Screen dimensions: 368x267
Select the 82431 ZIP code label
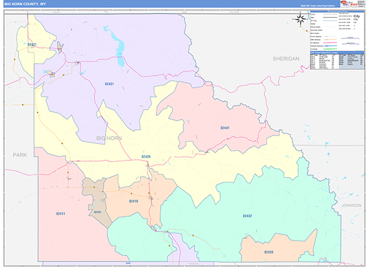pos(109,84)
